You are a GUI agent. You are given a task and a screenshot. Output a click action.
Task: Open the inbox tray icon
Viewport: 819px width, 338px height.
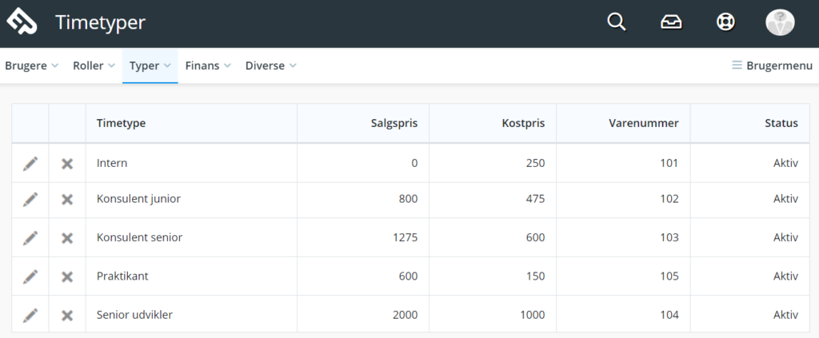point(671,22)
